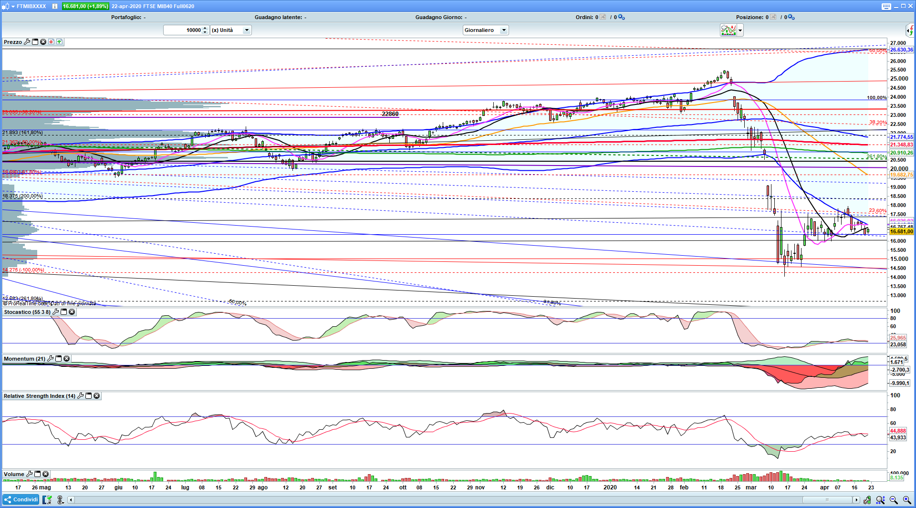Click the current price label 16.681,00 on axis
The image size is (916, 508).
[901, 231]
